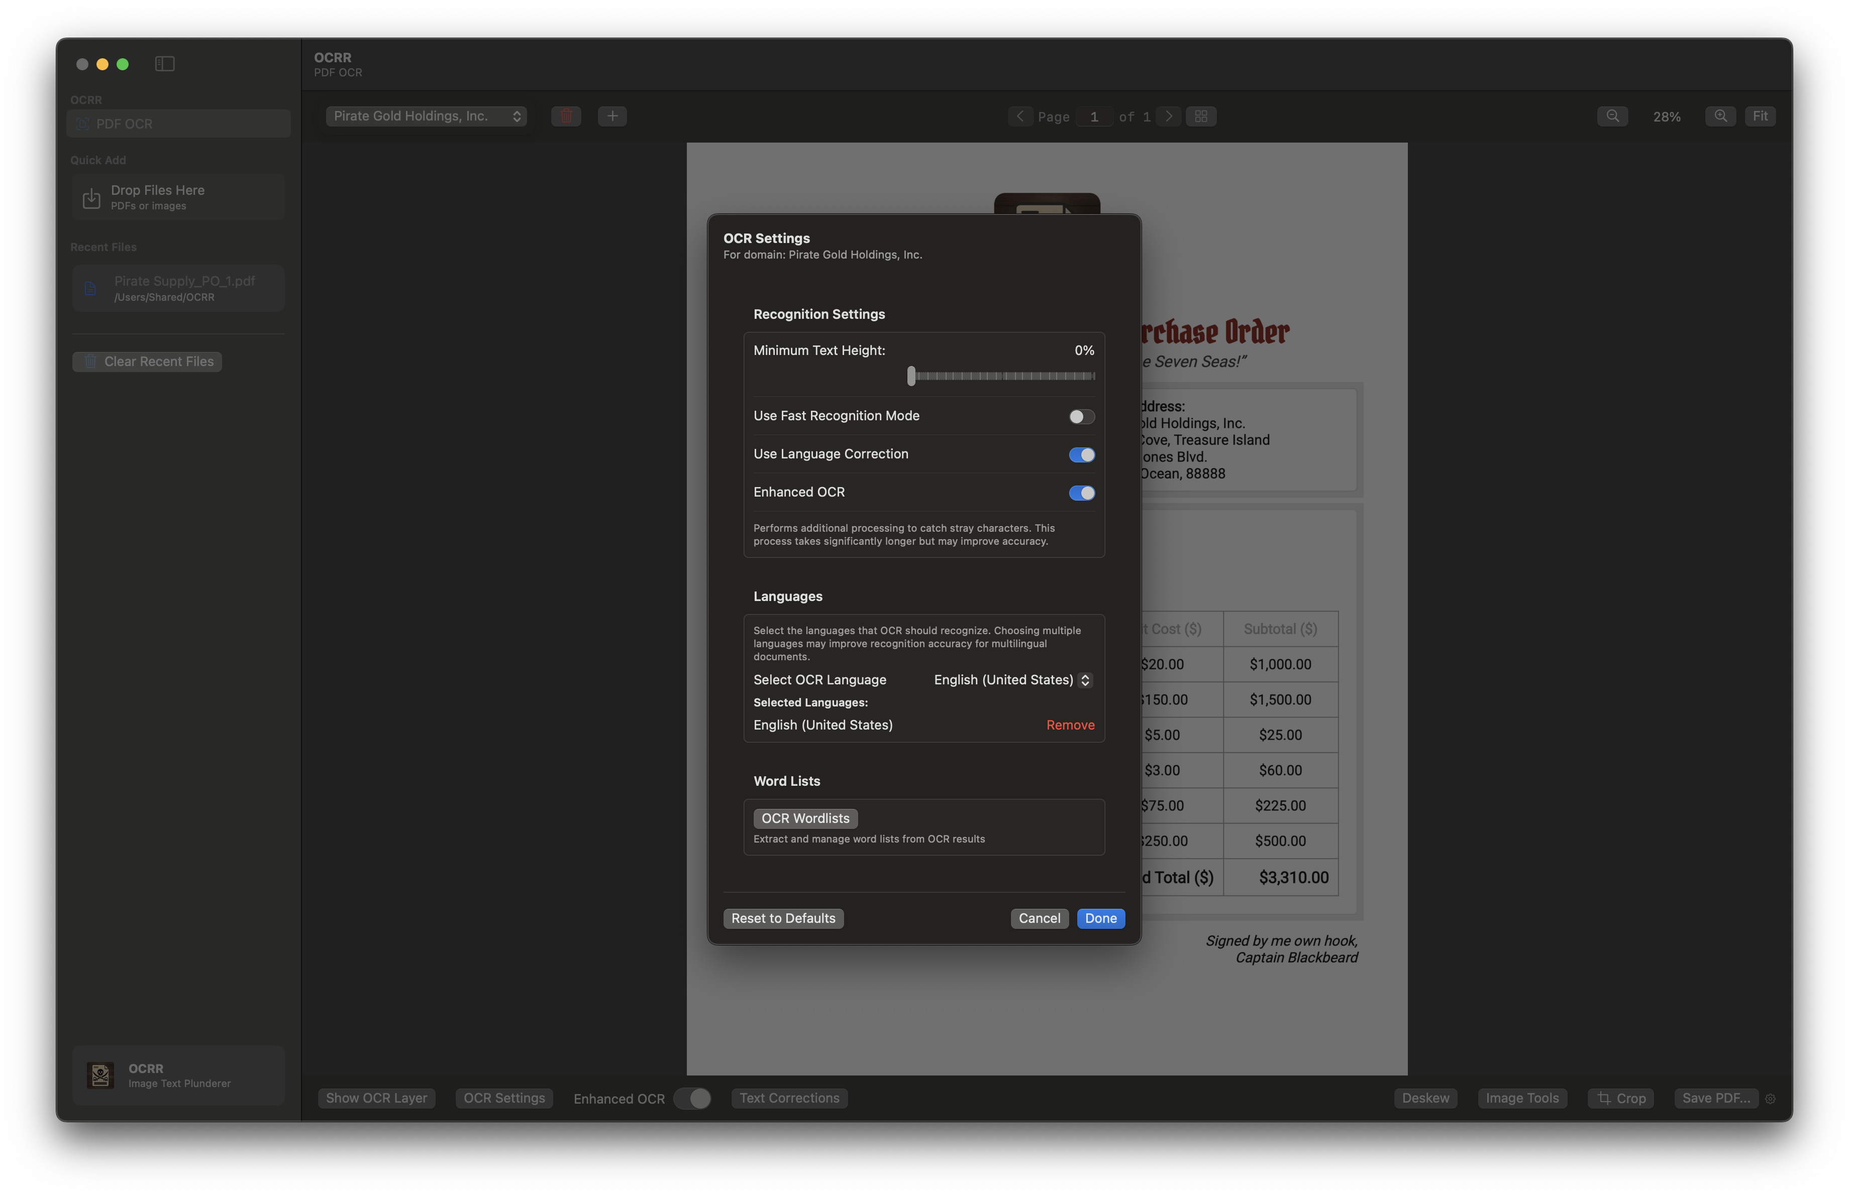
Task: Open the page thumbnails grid view
Action: click(x=1201, y=116)
